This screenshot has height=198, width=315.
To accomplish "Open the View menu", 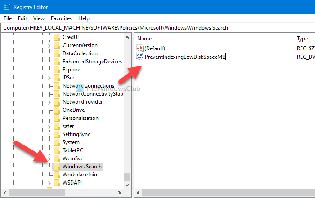I will pyautogui.click(x=39, y=18).
